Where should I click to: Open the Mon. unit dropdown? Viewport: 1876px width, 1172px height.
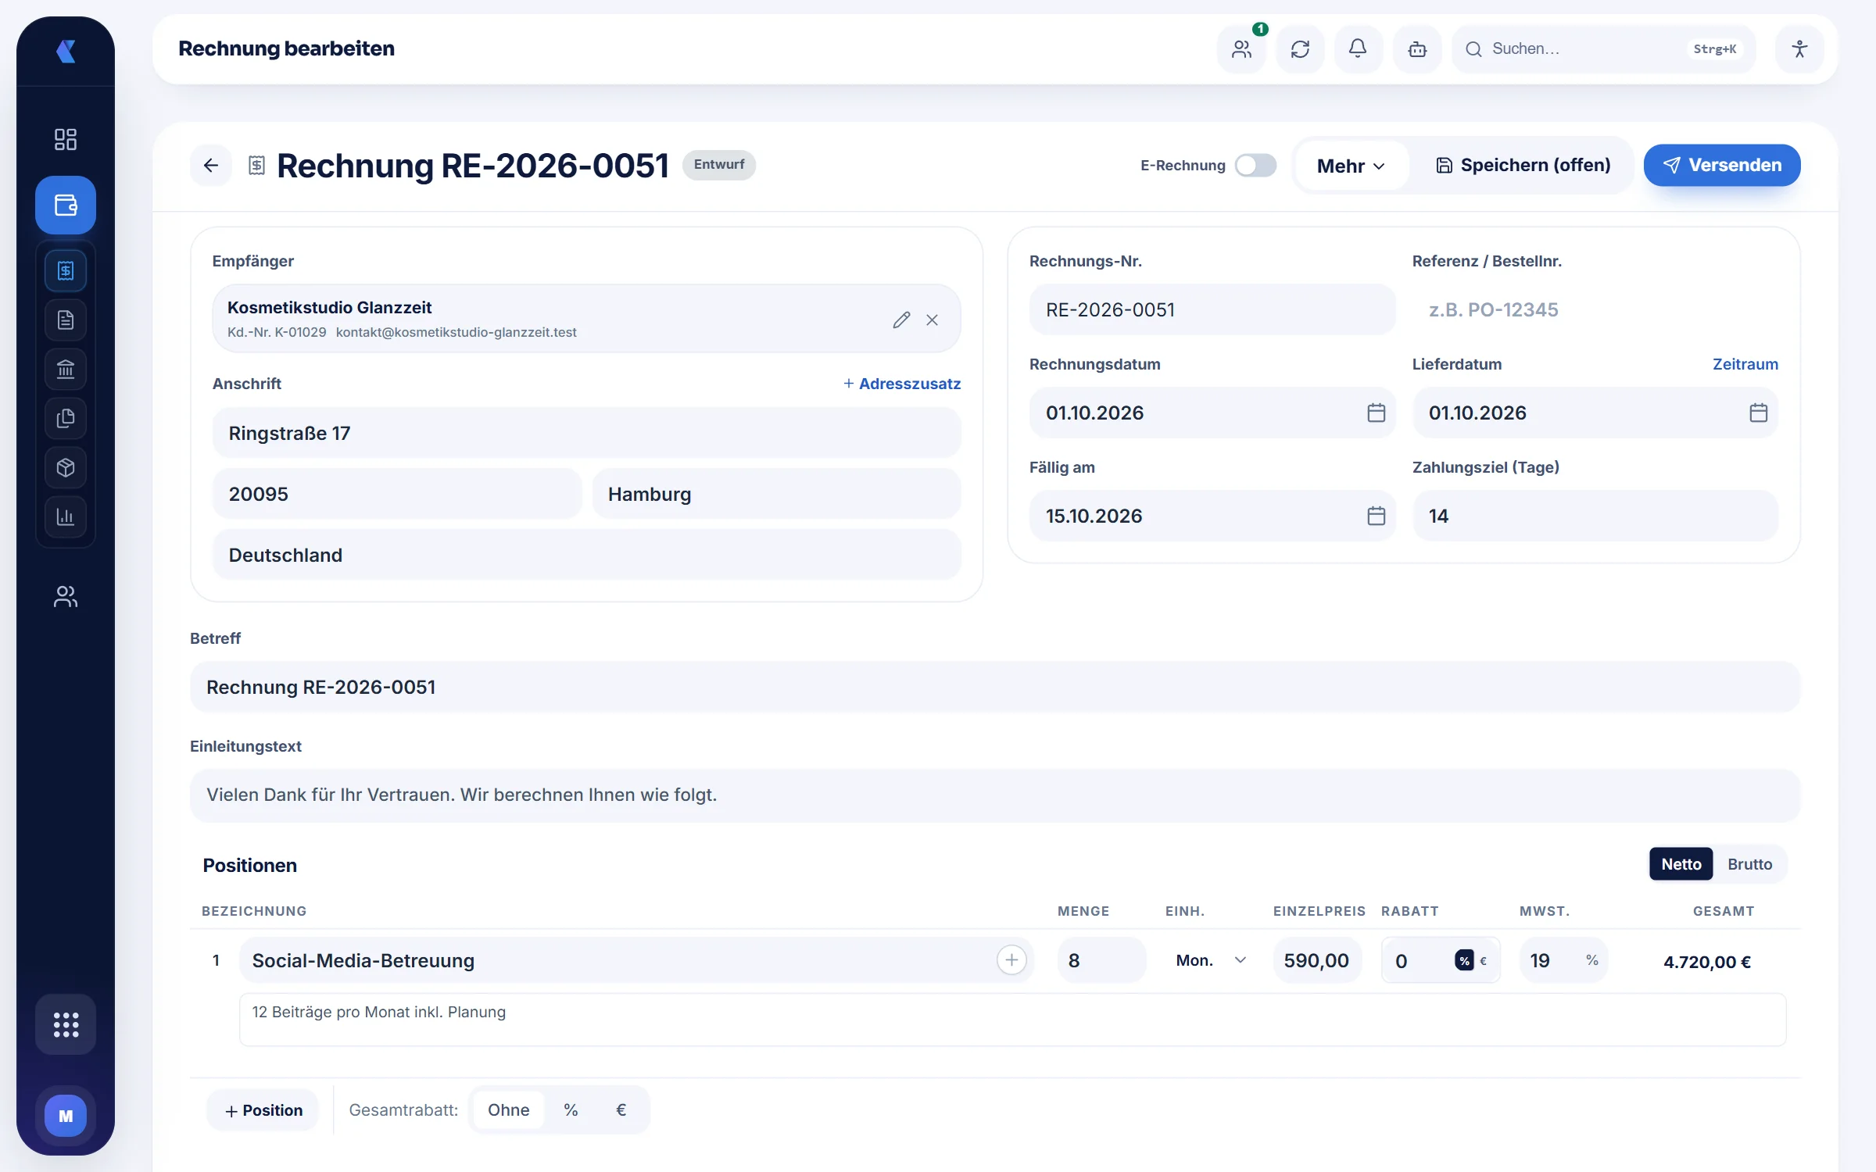[1210, 960]
